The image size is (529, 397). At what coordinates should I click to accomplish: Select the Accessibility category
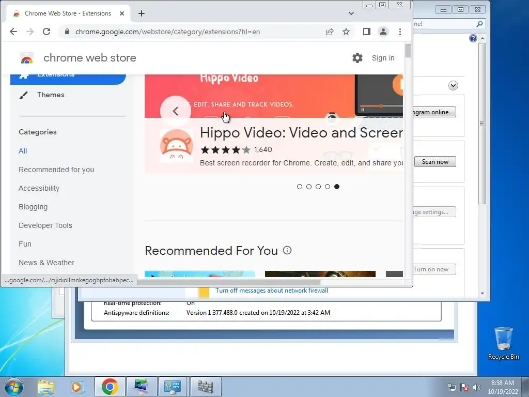tap(39, 188)
